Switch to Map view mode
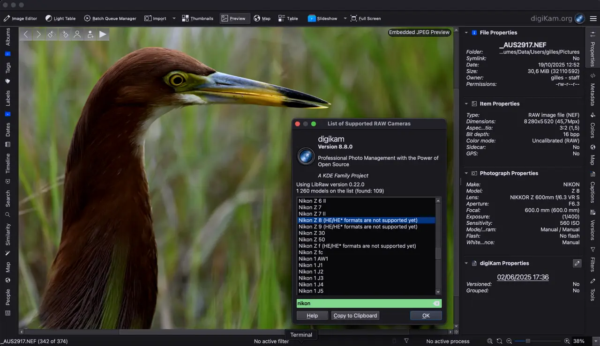The image size is (600, 346). point(262,19)
